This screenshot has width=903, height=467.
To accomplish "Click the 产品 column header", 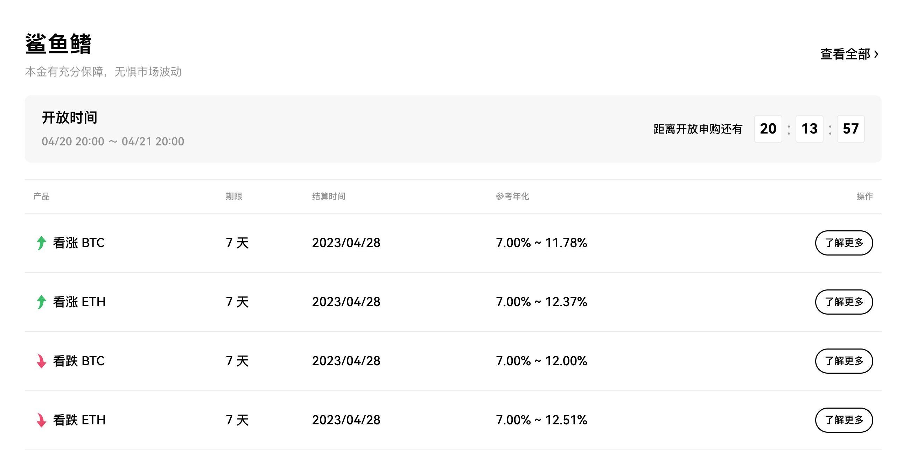I will tap(41, 196).
